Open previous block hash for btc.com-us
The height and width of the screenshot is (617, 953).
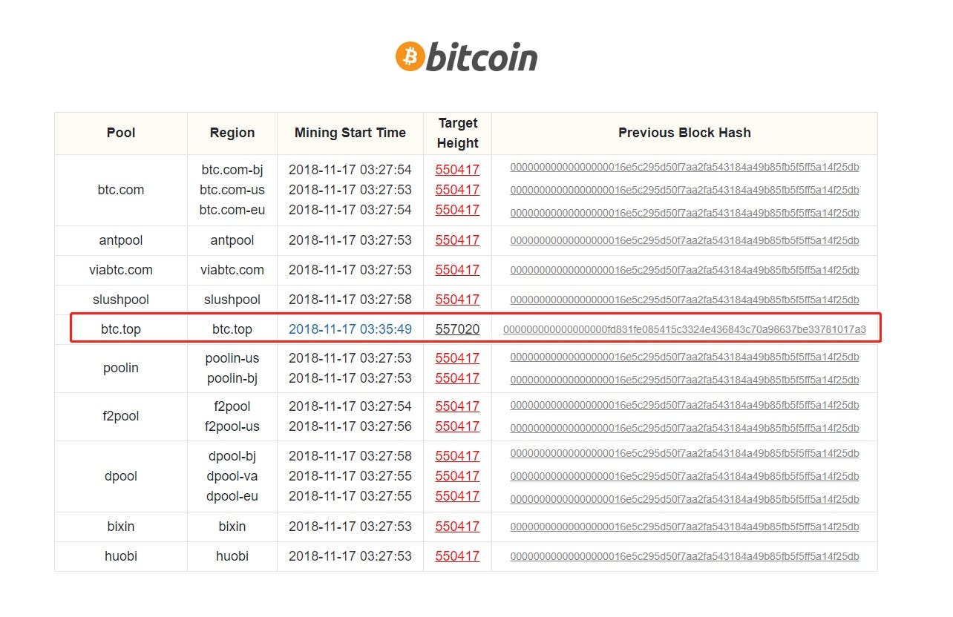(x=684, y=190)
